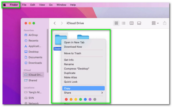Open the group-by options dropdown
The width and height of the screenshot is (172, 107).
click(155, 23)
